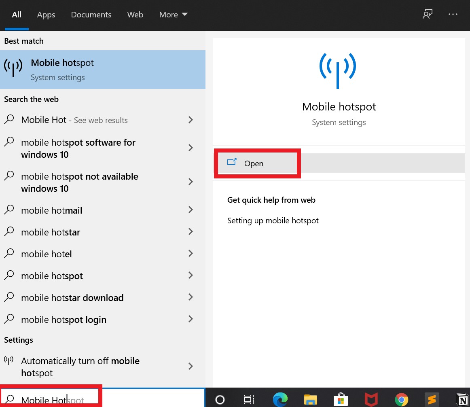
Task: Open Sublime Text from the taskbar
Action: tap(432, 400)
